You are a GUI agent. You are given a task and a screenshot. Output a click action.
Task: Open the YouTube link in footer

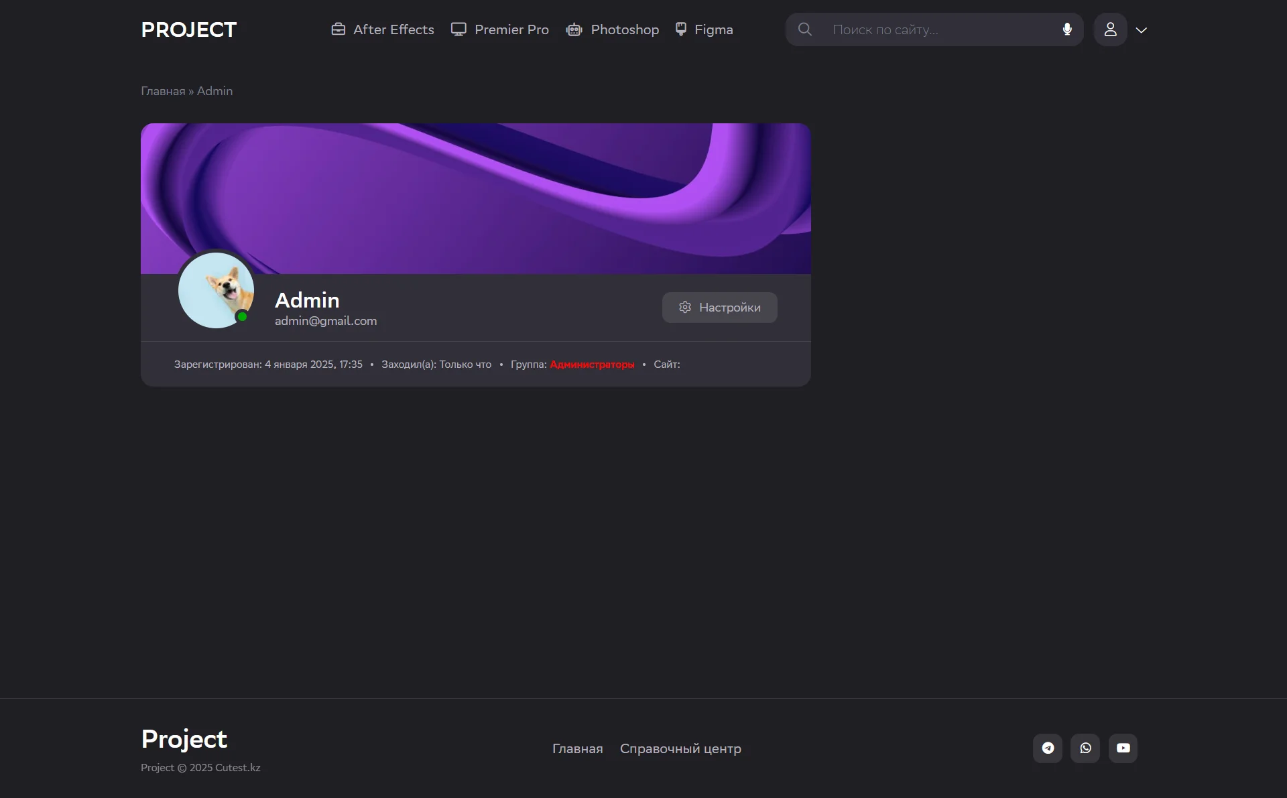pos(1123,748)
